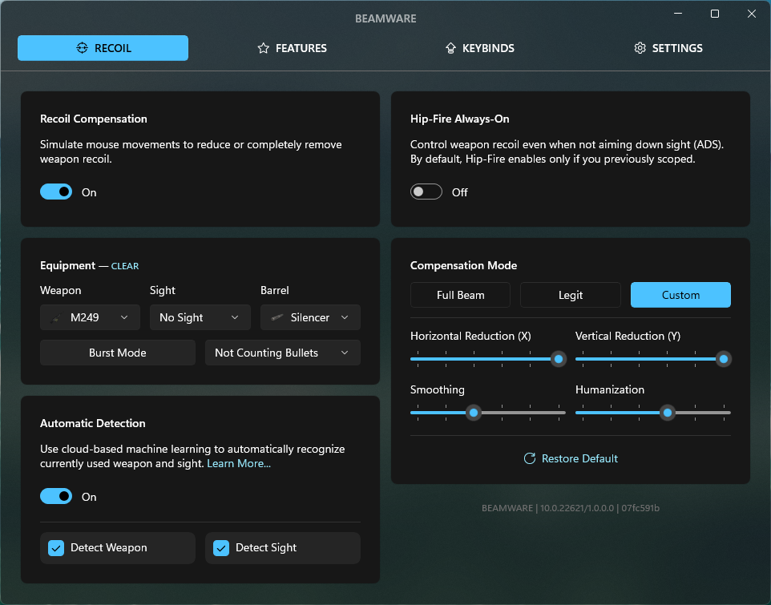
Task: Click CLEAR next to Equipment
Action: click(x=125, y=265)
